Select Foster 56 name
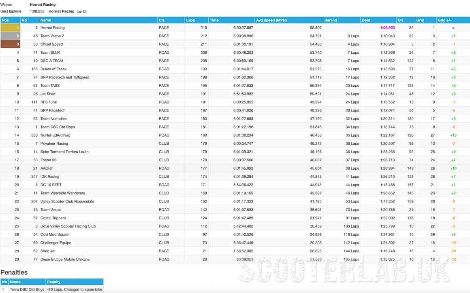Viewport: 470px width, 293px height. pyautogui.click(x=48, y=160)
